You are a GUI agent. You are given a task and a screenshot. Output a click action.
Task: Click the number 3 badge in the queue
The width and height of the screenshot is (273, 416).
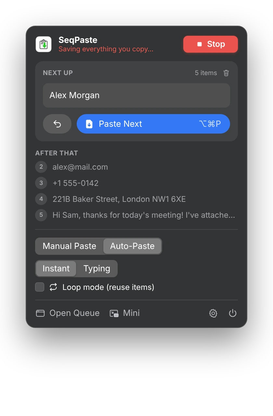[41, 183]
